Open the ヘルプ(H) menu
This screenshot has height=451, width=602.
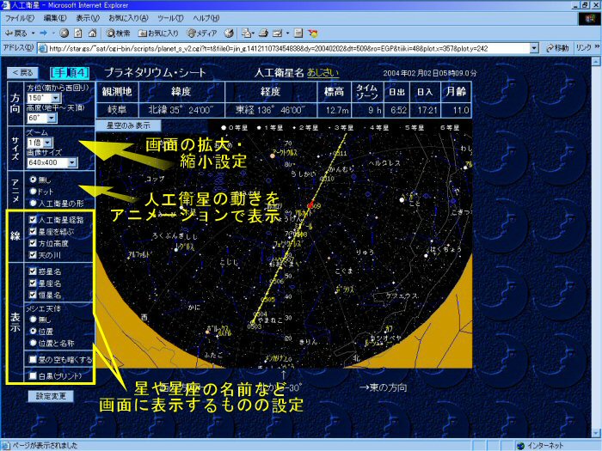tap(206, 18)
